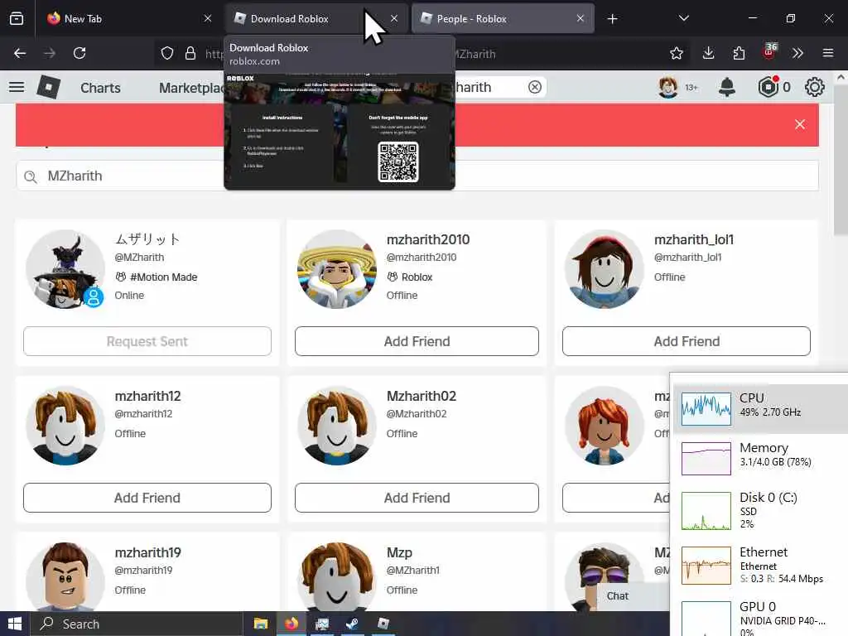Open the Roblox Chat panel
The height and width of the screenshot is (636, 848).
pyautogui.click(x=618, y=595)
